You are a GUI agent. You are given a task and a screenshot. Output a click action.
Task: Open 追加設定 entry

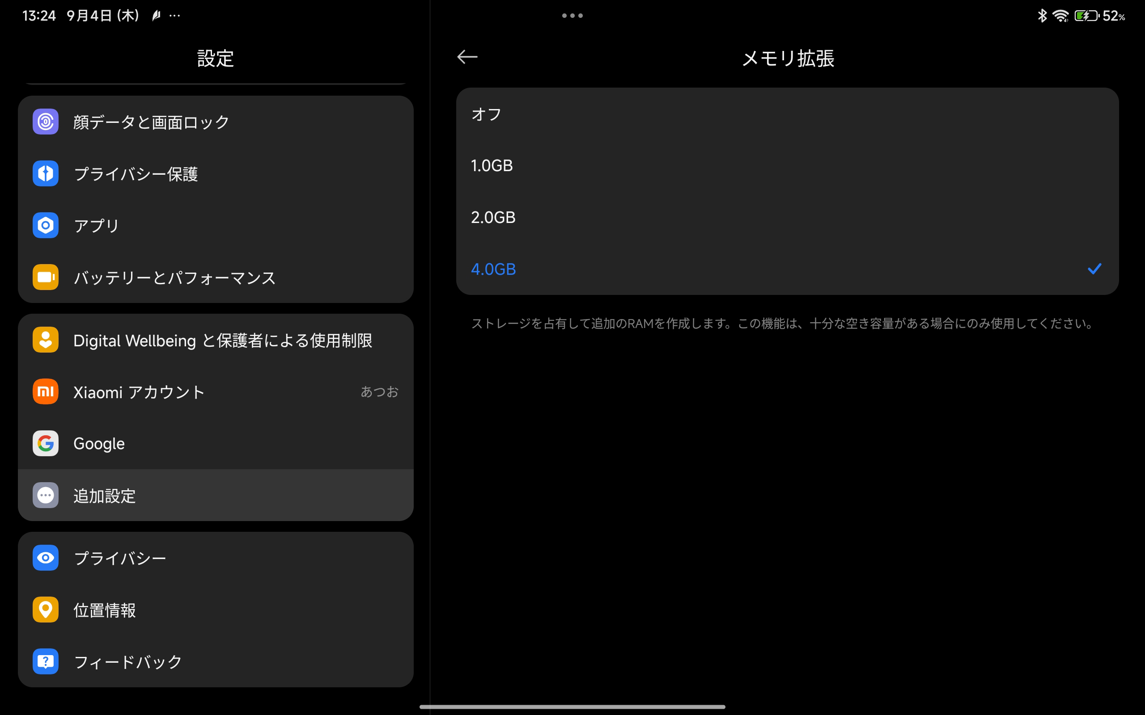point(216,495)
